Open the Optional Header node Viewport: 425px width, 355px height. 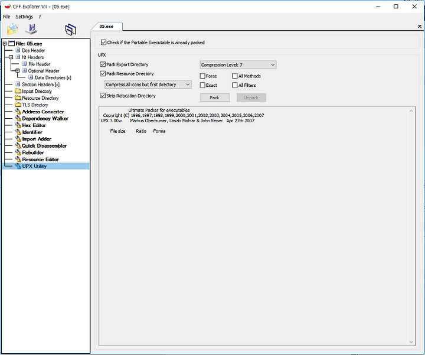44,71
